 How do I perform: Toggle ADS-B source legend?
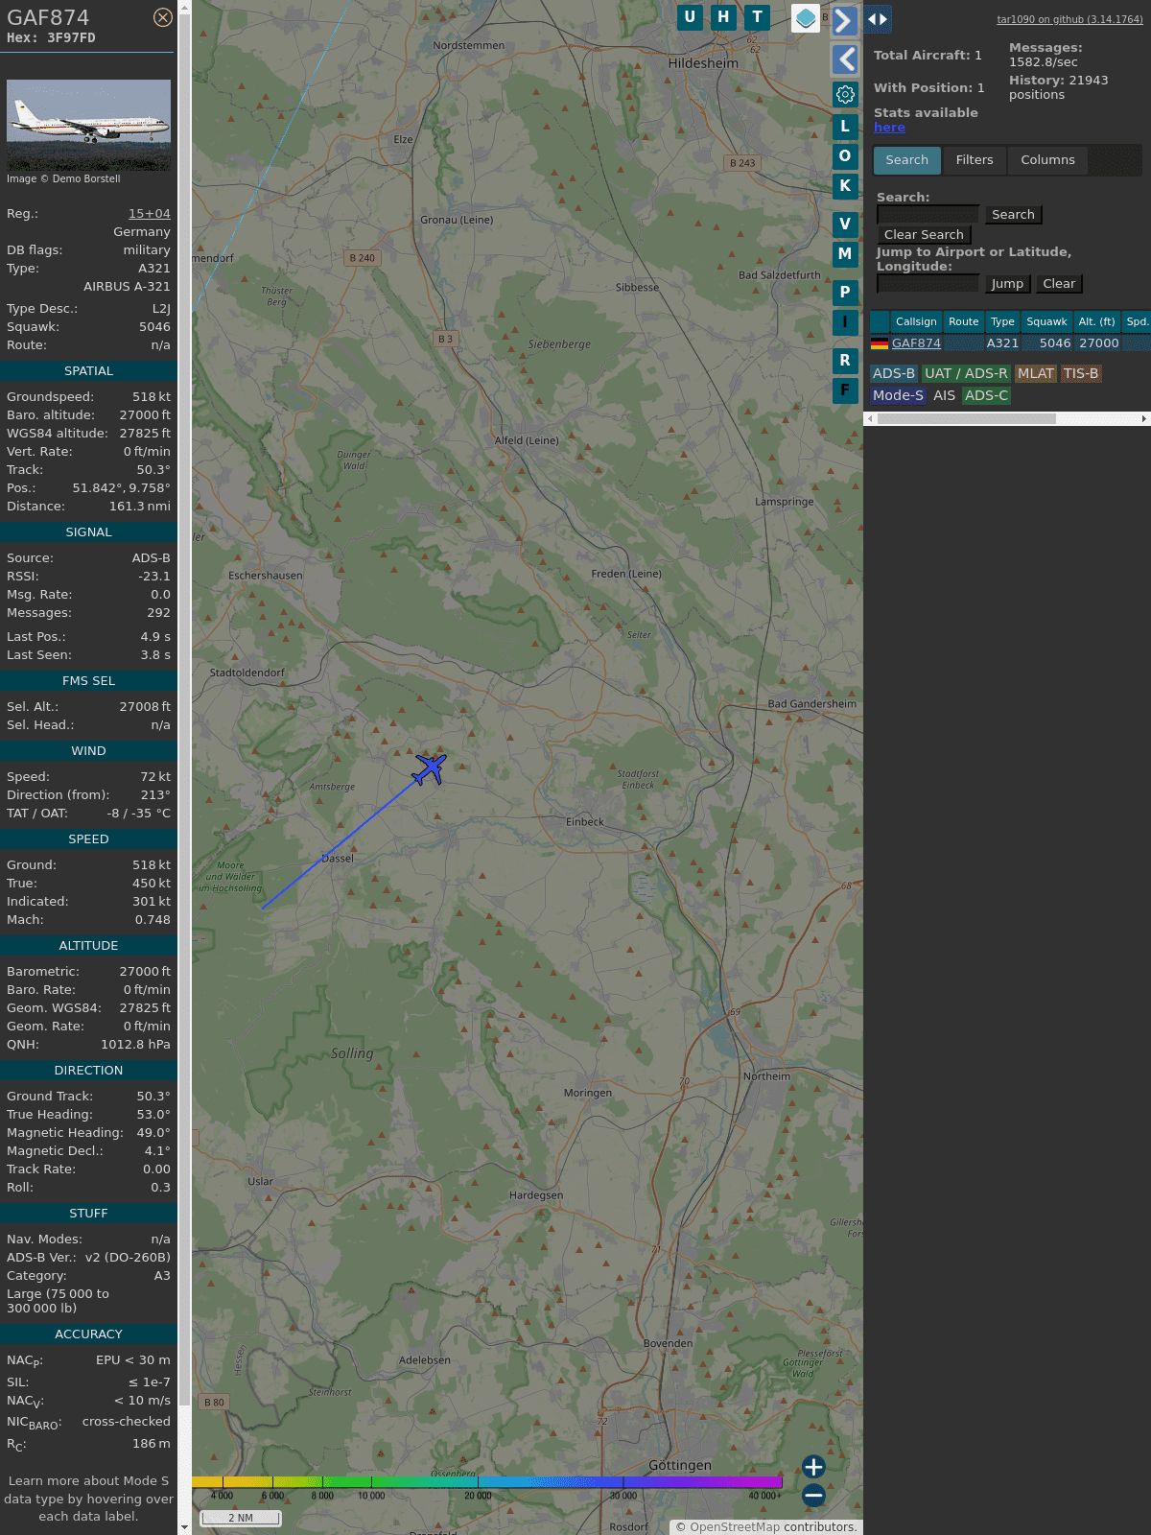[x=894, y=374]
